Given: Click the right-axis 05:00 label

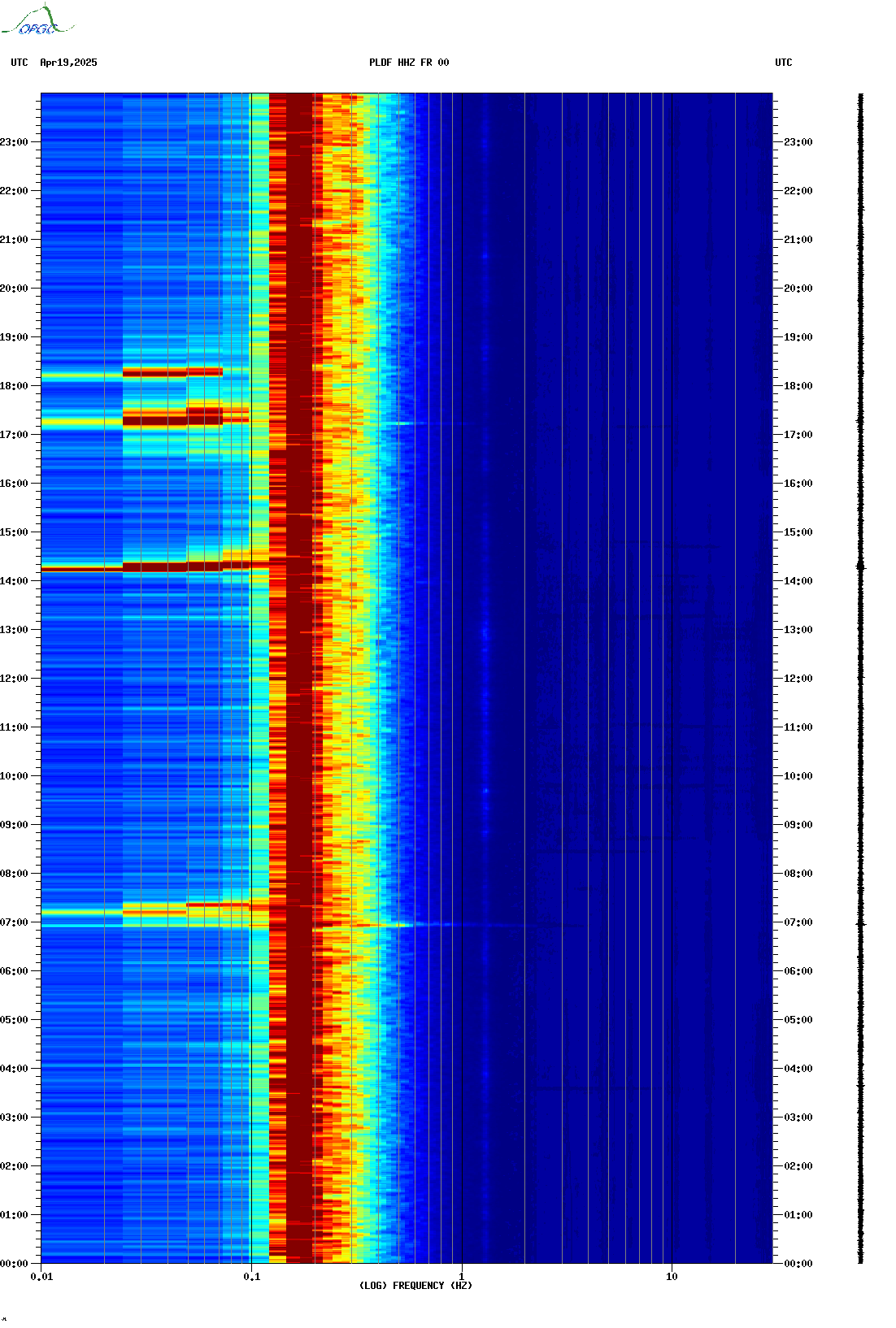Looking at the screenshot, I should 798,1020.
